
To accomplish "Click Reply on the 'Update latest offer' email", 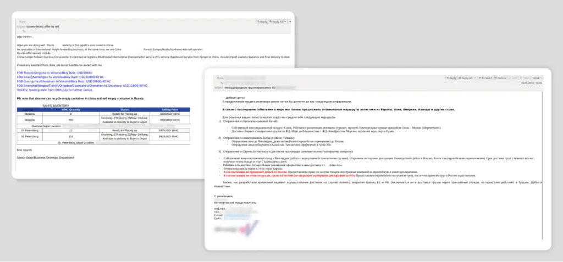I will pos(262,21).
